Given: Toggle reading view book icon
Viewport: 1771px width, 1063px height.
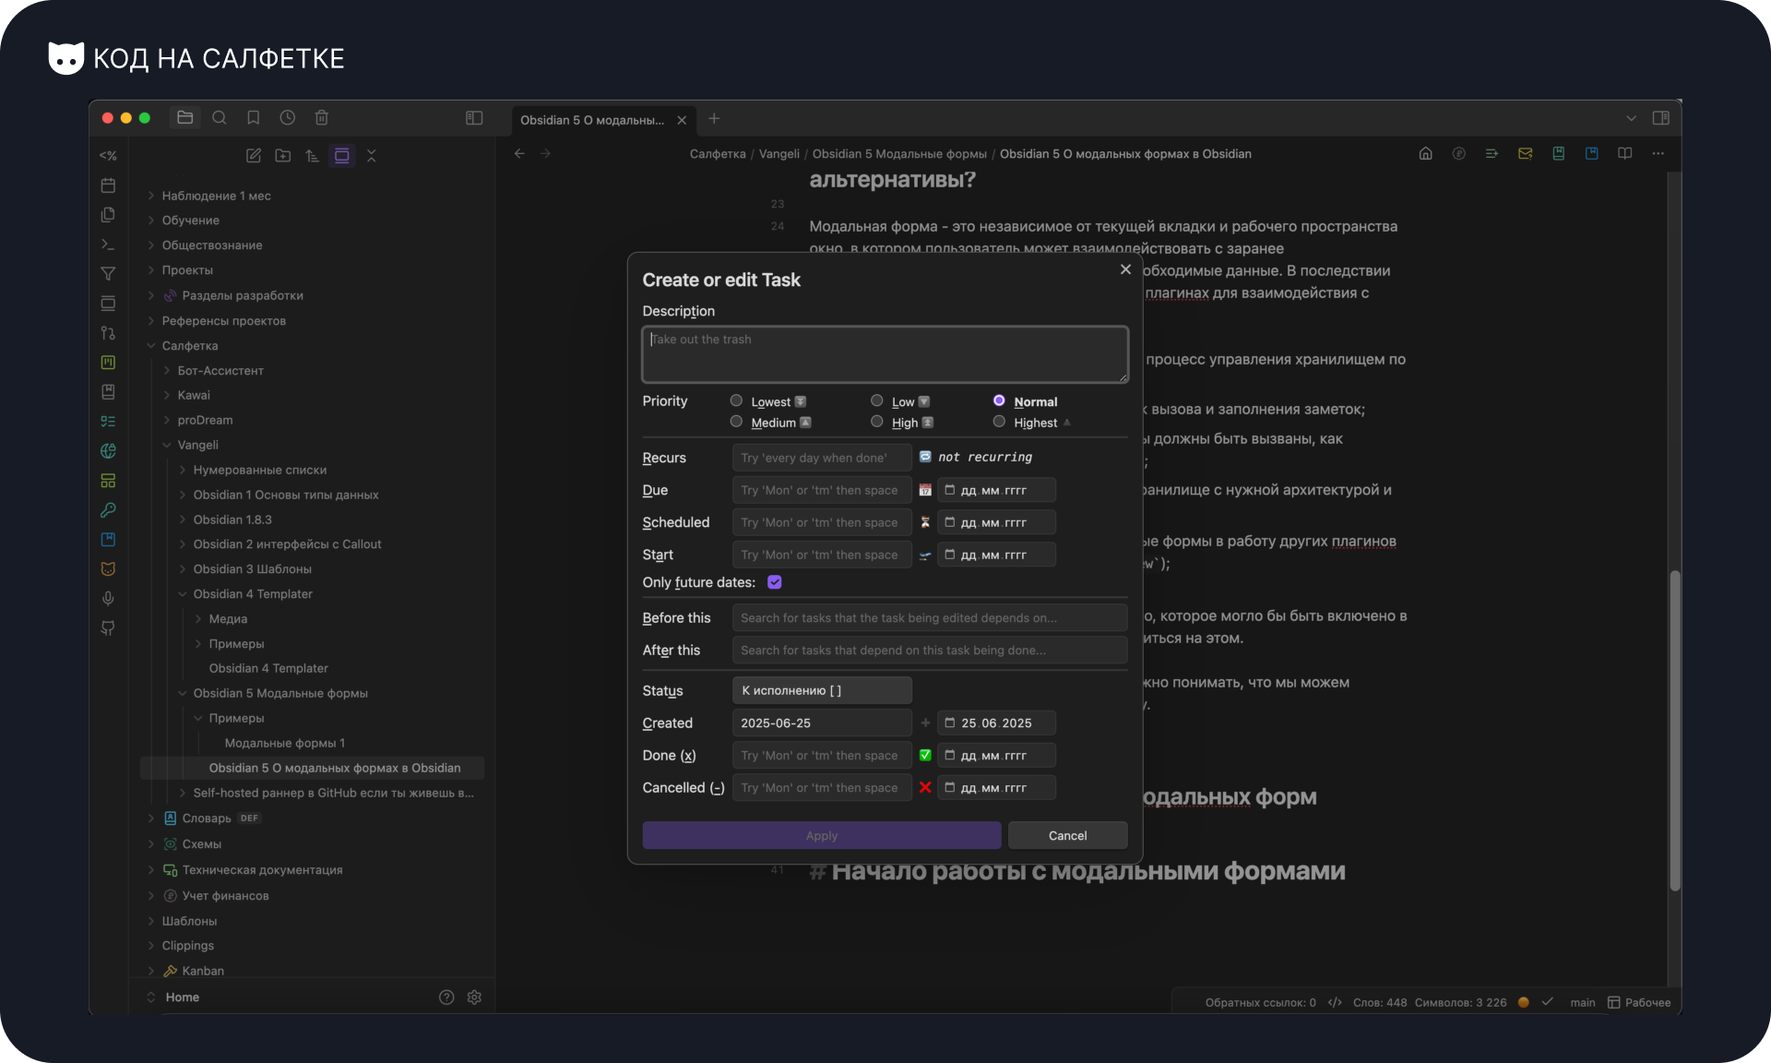Looking at the screenshot, I should [1625, 153].
